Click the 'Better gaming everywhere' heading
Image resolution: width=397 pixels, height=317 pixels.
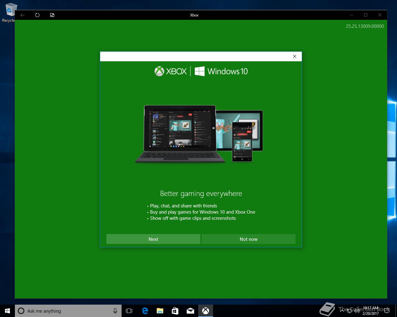pos(201,193)
